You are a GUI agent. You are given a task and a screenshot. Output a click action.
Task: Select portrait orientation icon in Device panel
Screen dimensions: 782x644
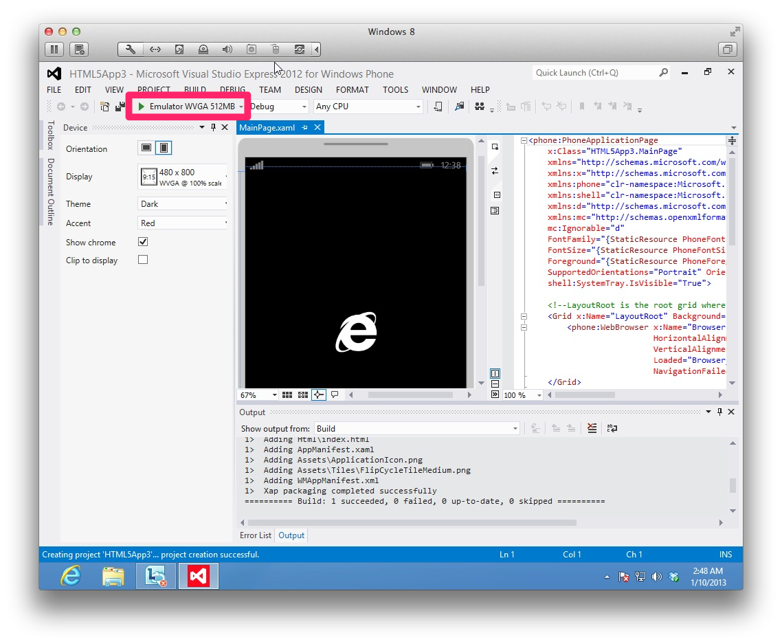pos(164,148)
